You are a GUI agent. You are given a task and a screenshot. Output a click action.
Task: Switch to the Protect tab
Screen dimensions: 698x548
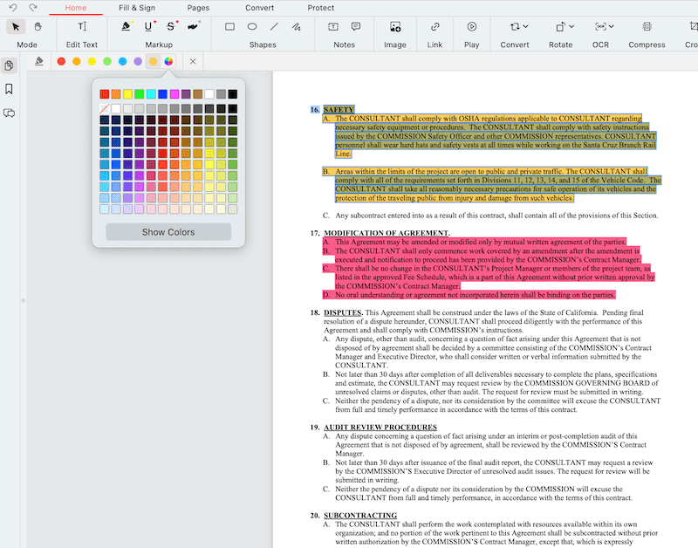(x=320, y=8)
